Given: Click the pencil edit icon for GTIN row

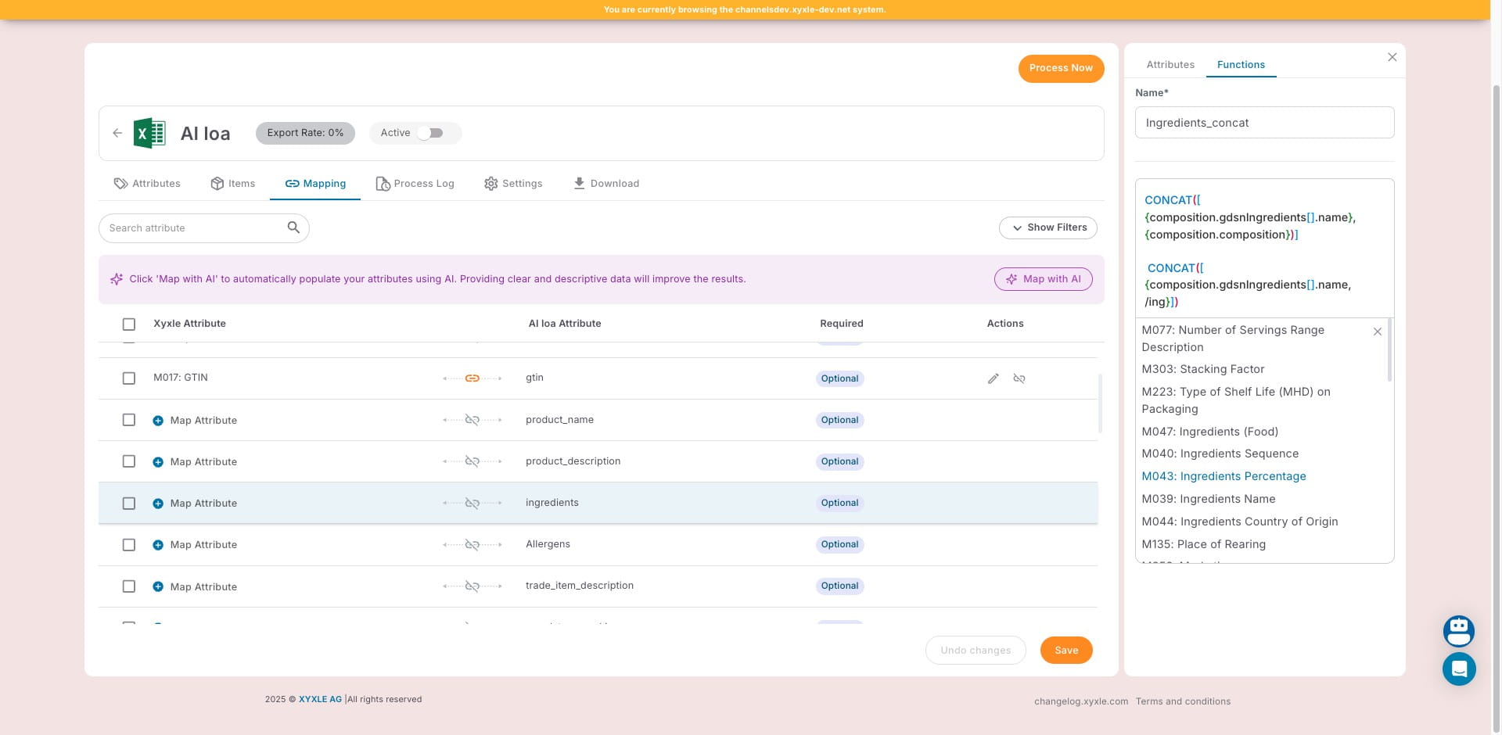Looking at the screenshot, I should click(x=993, y=378).
